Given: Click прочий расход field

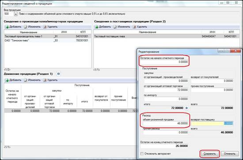Looking at the screenshot, I should point(166,133).
